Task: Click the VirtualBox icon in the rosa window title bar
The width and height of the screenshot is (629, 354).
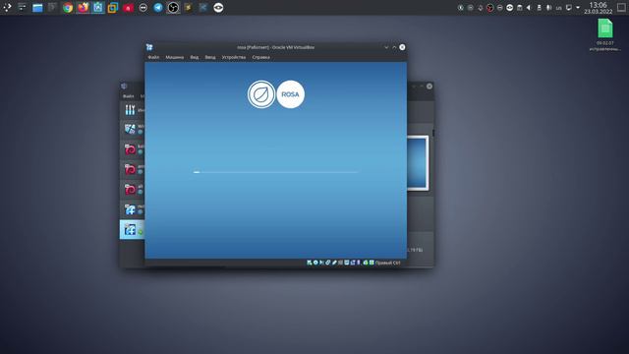Action: pyautogui.click(x=149, y=47)
